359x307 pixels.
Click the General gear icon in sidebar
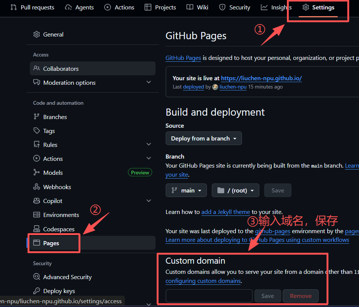[x=37, y=34]
